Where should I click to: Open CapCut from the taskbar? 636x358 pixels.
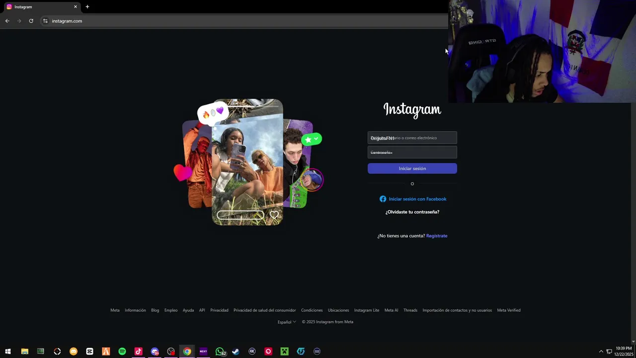(x=89, y=352)
